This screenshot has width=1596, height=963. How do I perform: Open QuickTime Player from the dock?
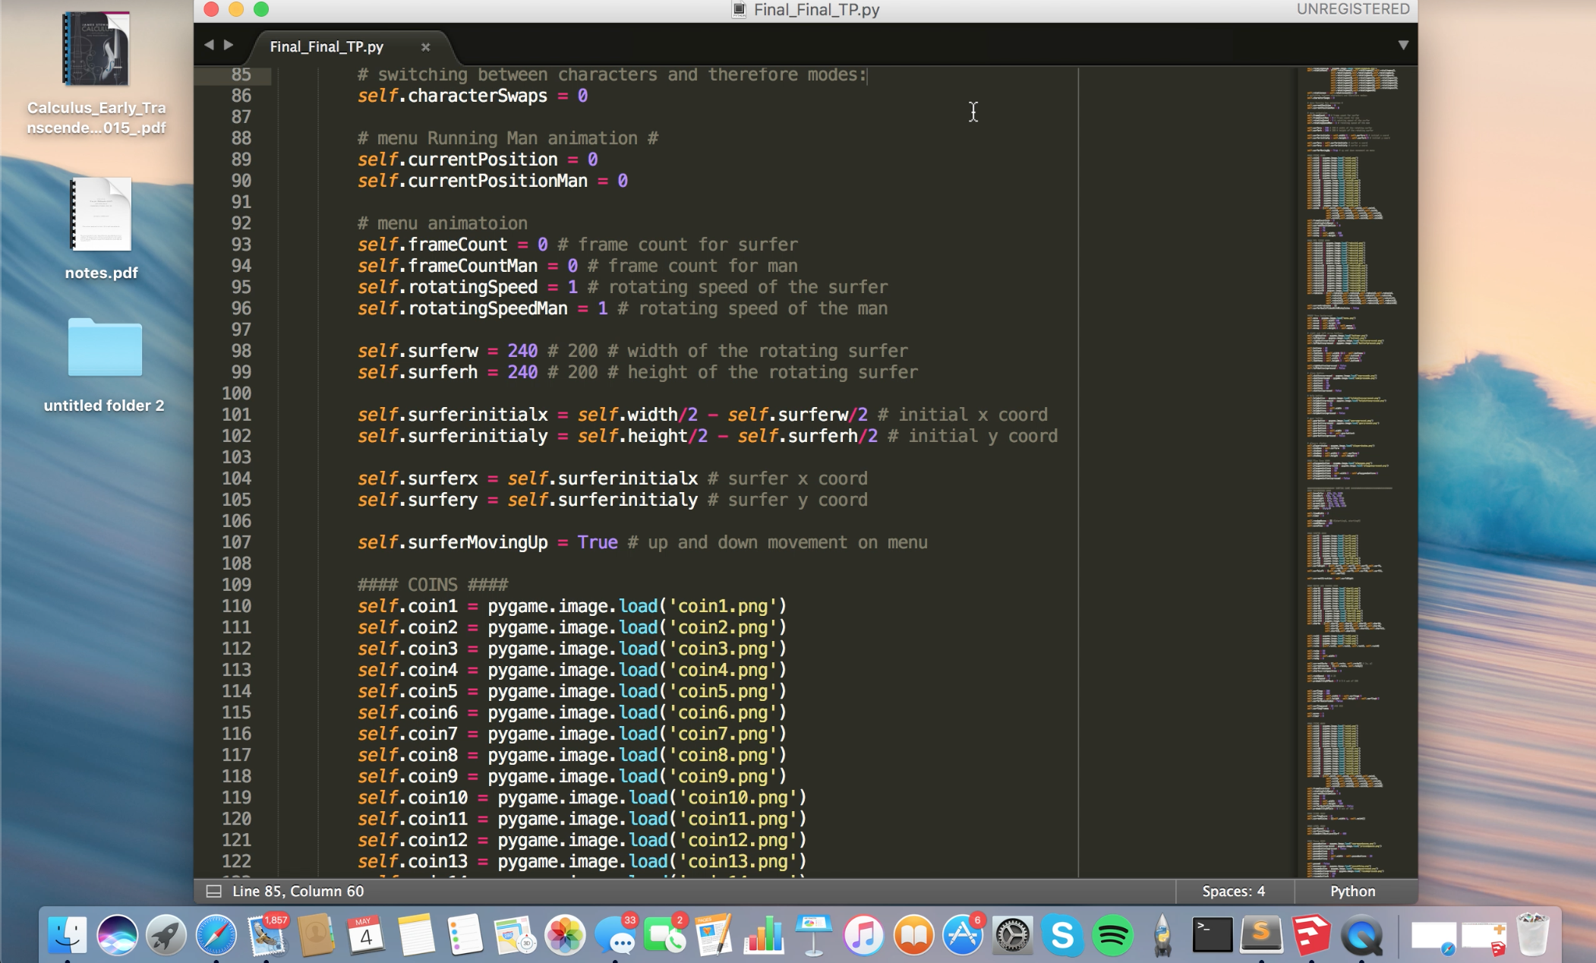click(x=1361, y=935)
